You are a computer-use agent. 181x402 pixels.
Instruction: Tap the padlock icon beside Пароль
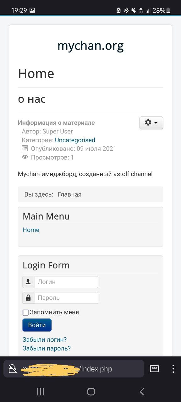29,298
